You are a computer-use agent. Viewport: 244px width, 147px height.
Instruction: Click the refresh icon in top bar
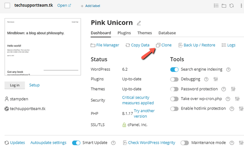click(x=232, y=6)
